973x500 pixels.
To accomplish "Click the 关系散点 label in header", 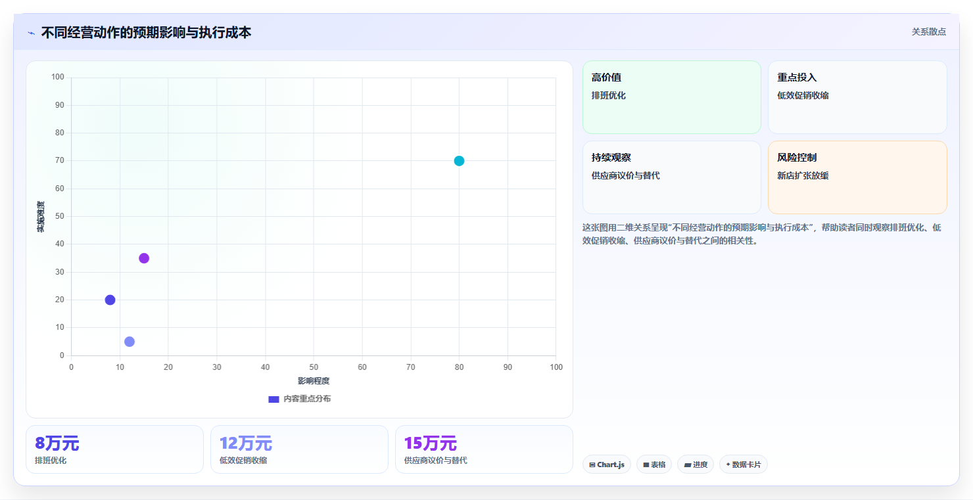I will tap(928, 32).
